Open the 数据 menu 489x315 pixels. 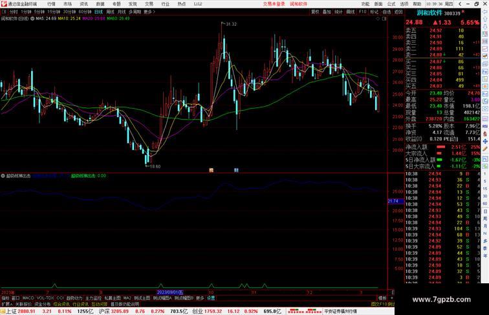100,4
